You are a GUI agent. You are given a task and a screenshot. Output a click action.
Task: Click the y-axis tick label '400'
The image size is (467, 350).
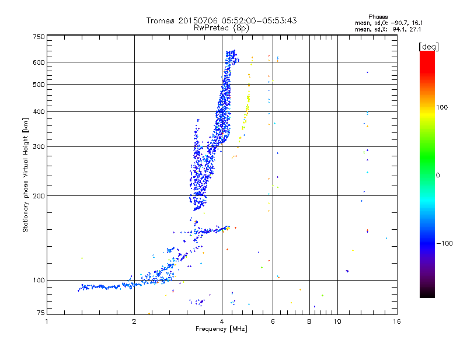click(39, 111)
